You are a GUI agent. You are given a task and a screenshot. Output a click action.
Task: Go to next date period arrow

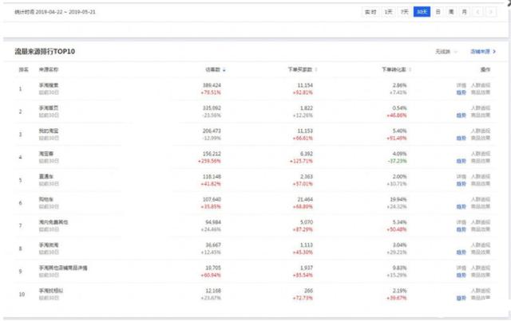(491, 12)
